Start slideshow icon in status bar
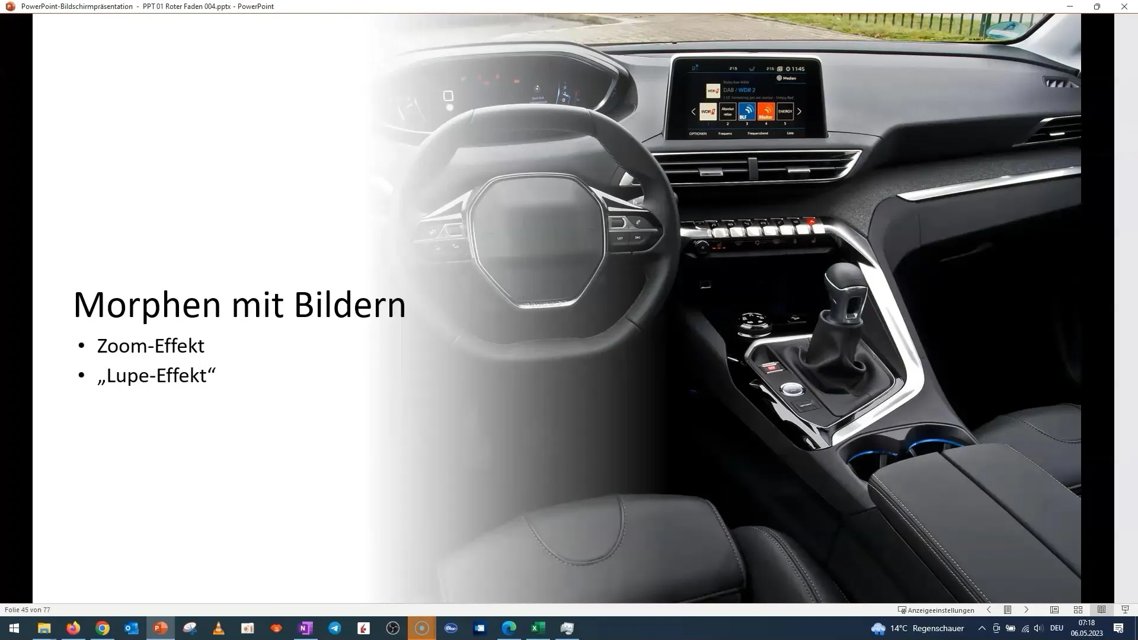Image resolution: width=1138 pixels, height=640 pixels. (1125, 610)
